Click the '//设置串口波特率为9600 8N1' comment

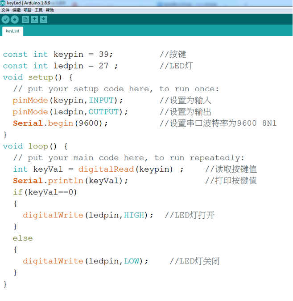(218, 123)
